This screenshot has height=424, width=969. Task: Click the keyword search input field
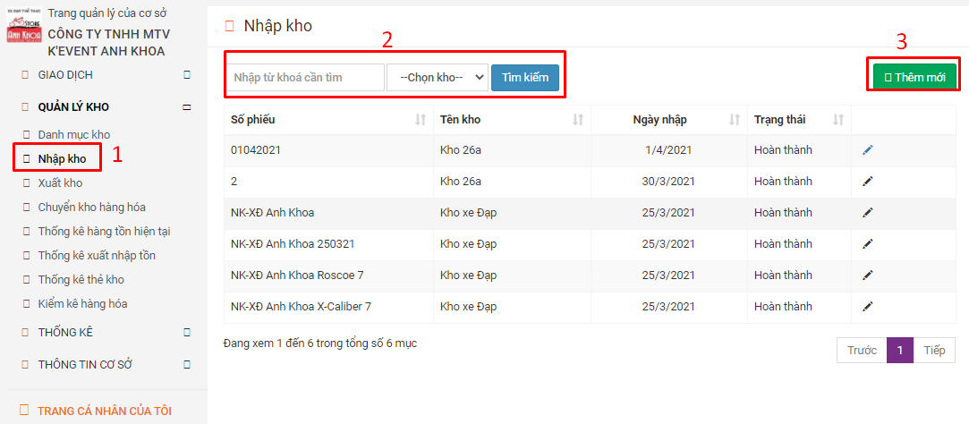pos(305,78)
